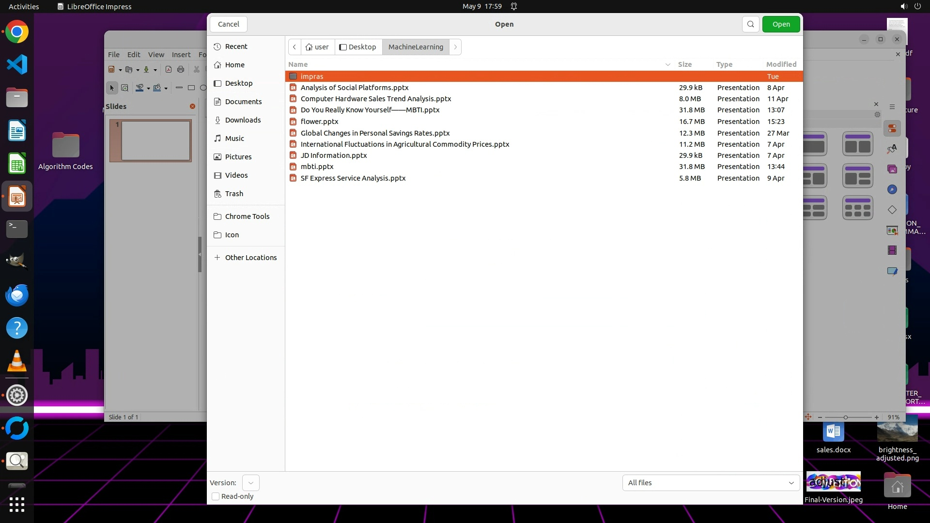The image size is (930, 523).
Task: Click the Cancel button
Action: (x=228, y=24)
